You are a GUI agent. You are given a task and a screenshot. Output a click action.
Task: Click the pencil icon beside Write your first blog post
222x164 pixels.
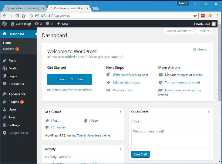(x=108, y=75)
